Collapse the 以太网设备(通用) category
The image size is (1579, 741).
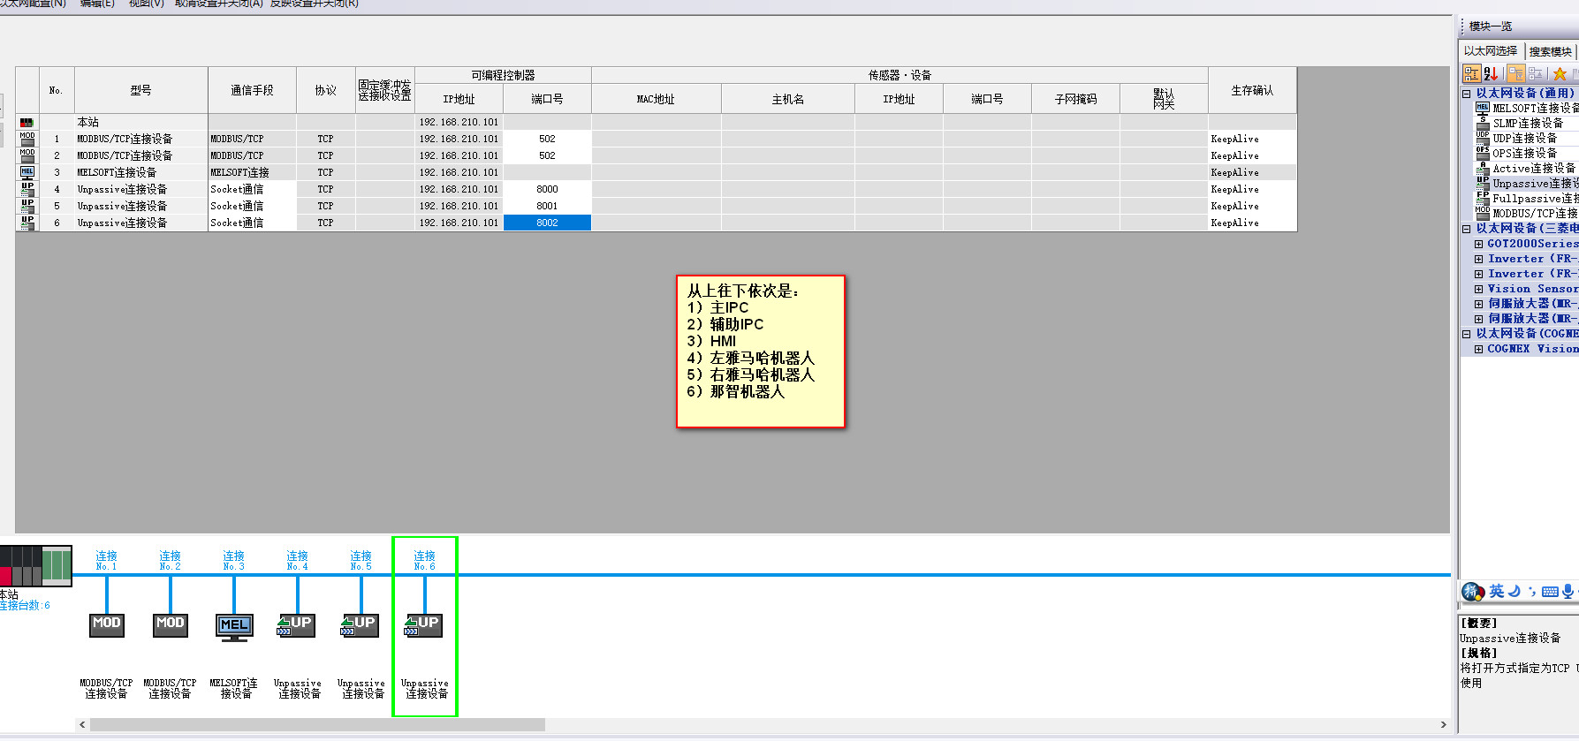[1467, 94]
